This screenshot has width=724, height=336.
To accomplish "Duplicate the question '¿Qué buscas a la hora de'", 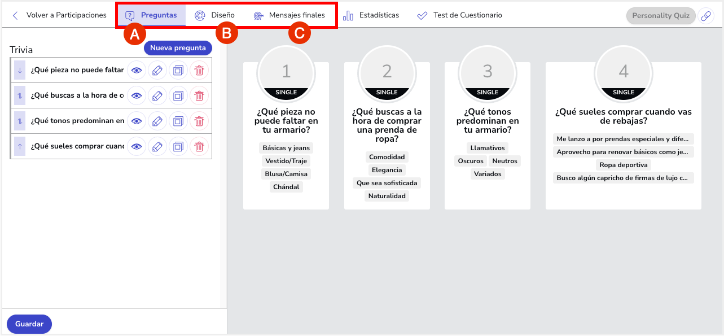I will coord(178,96).
